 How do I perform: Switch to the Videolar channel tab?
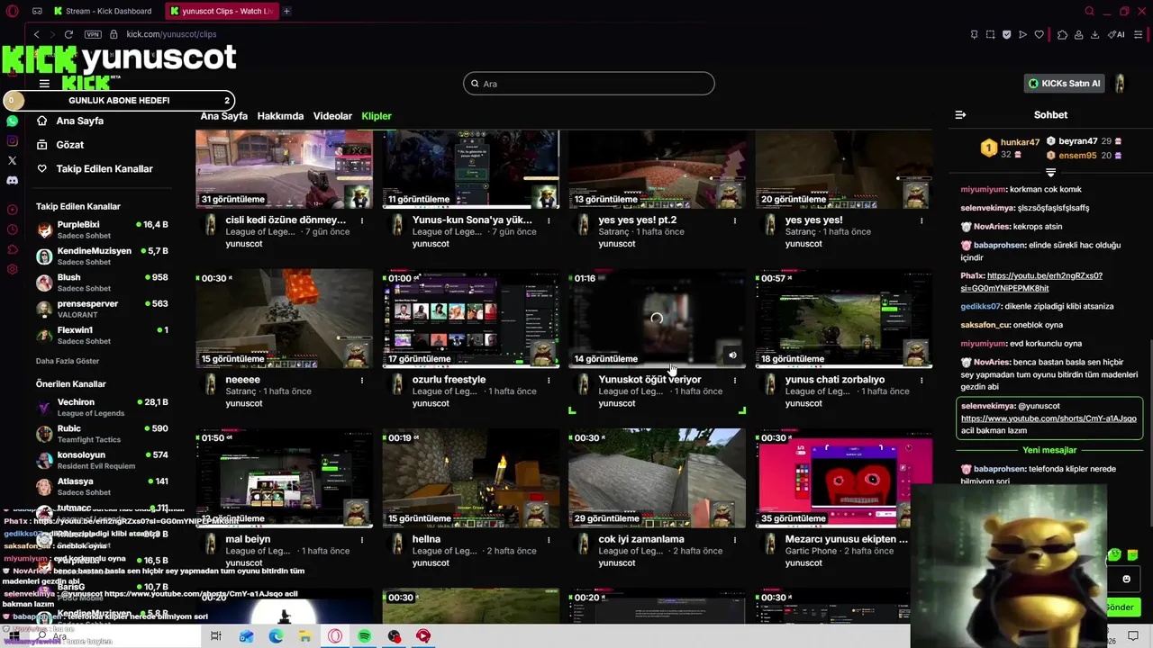click(332, 116)
